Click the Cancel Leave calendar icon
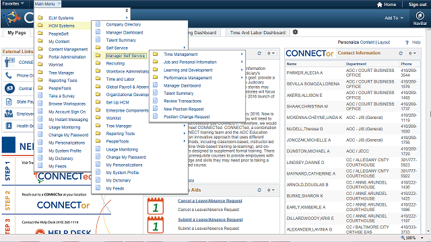 click(x=156, y=206)
